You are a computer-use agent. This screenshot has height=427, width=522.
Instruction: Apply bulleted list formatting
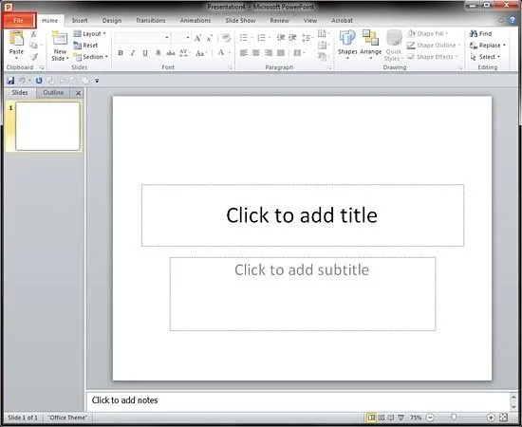click(x=244, y=38)
